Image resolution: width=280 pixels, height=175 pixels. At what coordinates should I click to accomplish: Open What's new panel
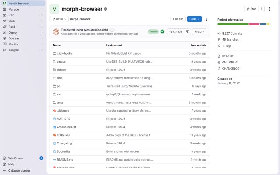click(x=16, y=158)
